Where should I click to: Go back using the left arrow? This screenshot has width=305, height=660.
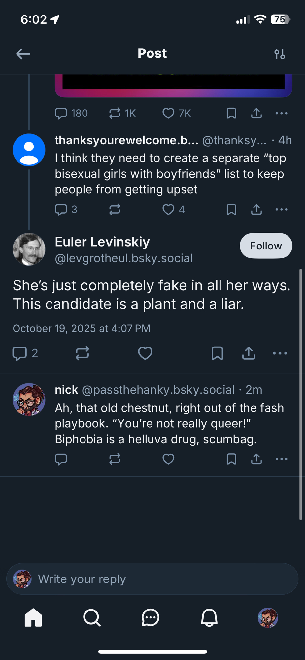[x=23, y=54]
